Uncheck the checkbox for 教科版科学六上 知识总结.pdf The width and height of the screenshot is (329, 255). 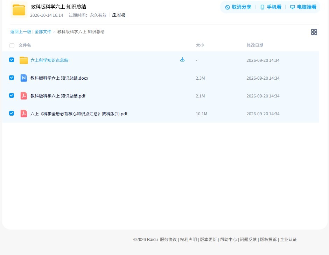12,95
